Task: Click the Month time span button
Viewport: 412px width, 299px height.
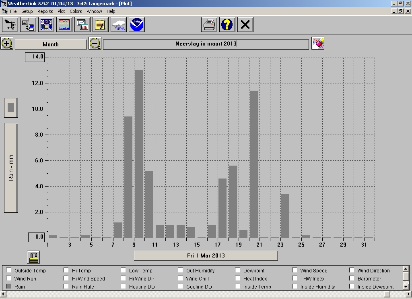Action: click(x=51, y=44)
